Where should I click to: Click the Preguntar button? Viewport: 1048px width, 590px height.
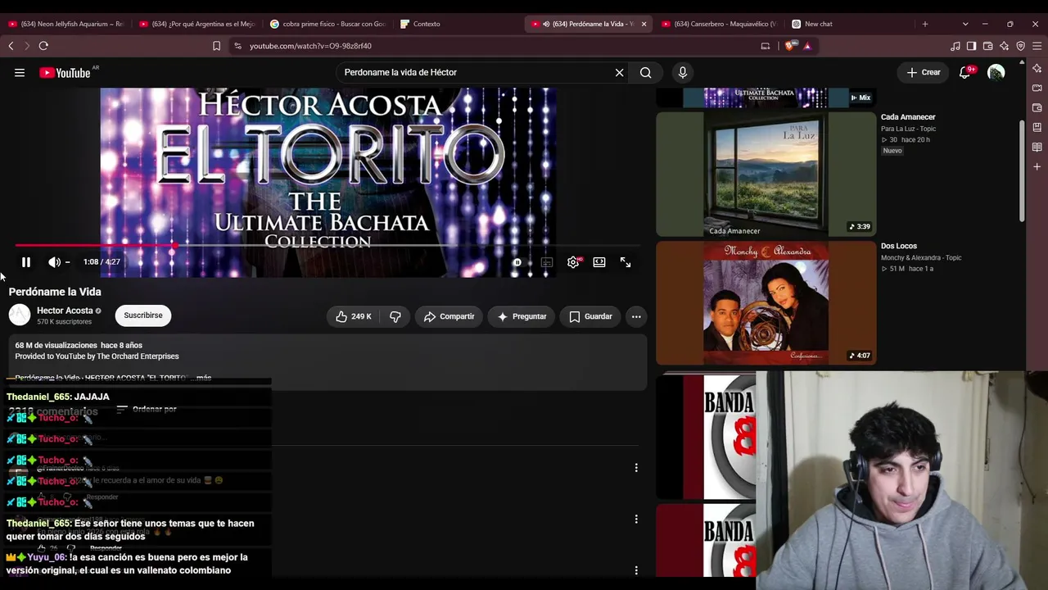pyautogui.click(x=522, y=316)
